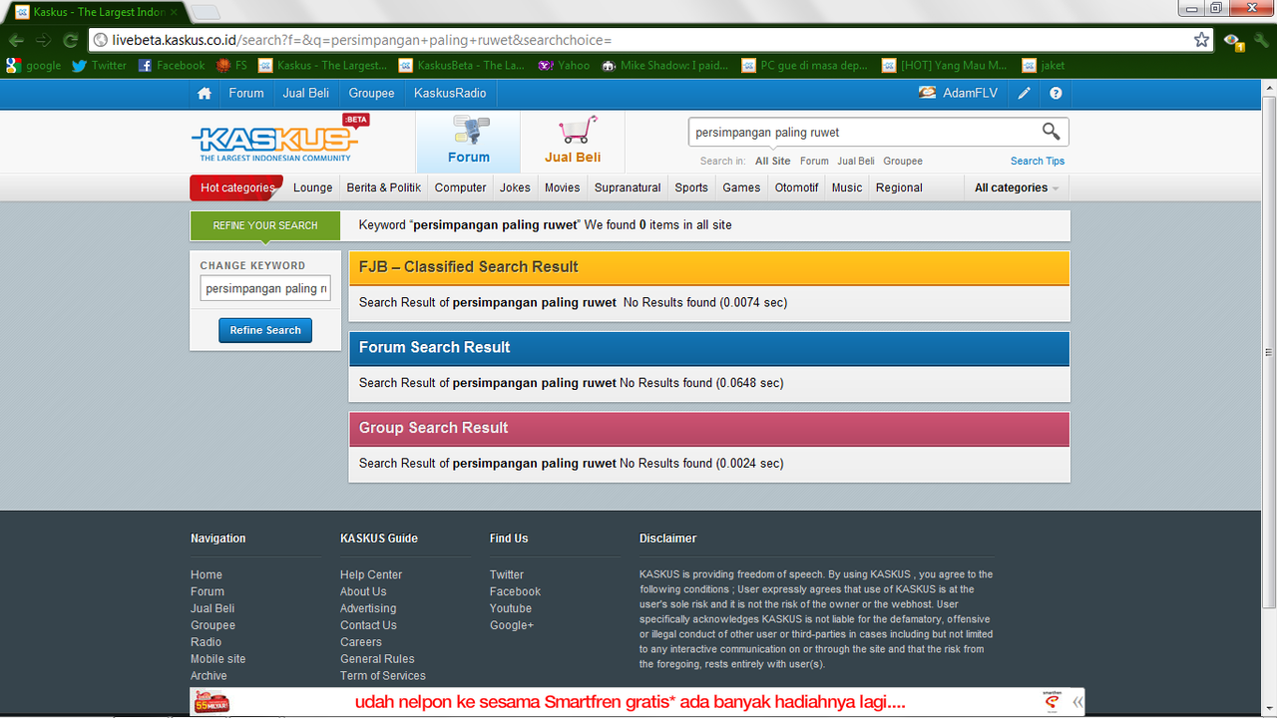The image size is (1277, 718).
Task: Open the Music category
Action: (x=847, y=187)
